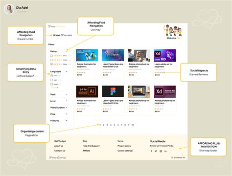Expand the Level filter
The image size is (232, 176).
click(x=67, y=101)
